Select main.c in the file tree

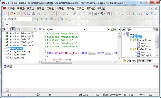[x=144, y=43]
